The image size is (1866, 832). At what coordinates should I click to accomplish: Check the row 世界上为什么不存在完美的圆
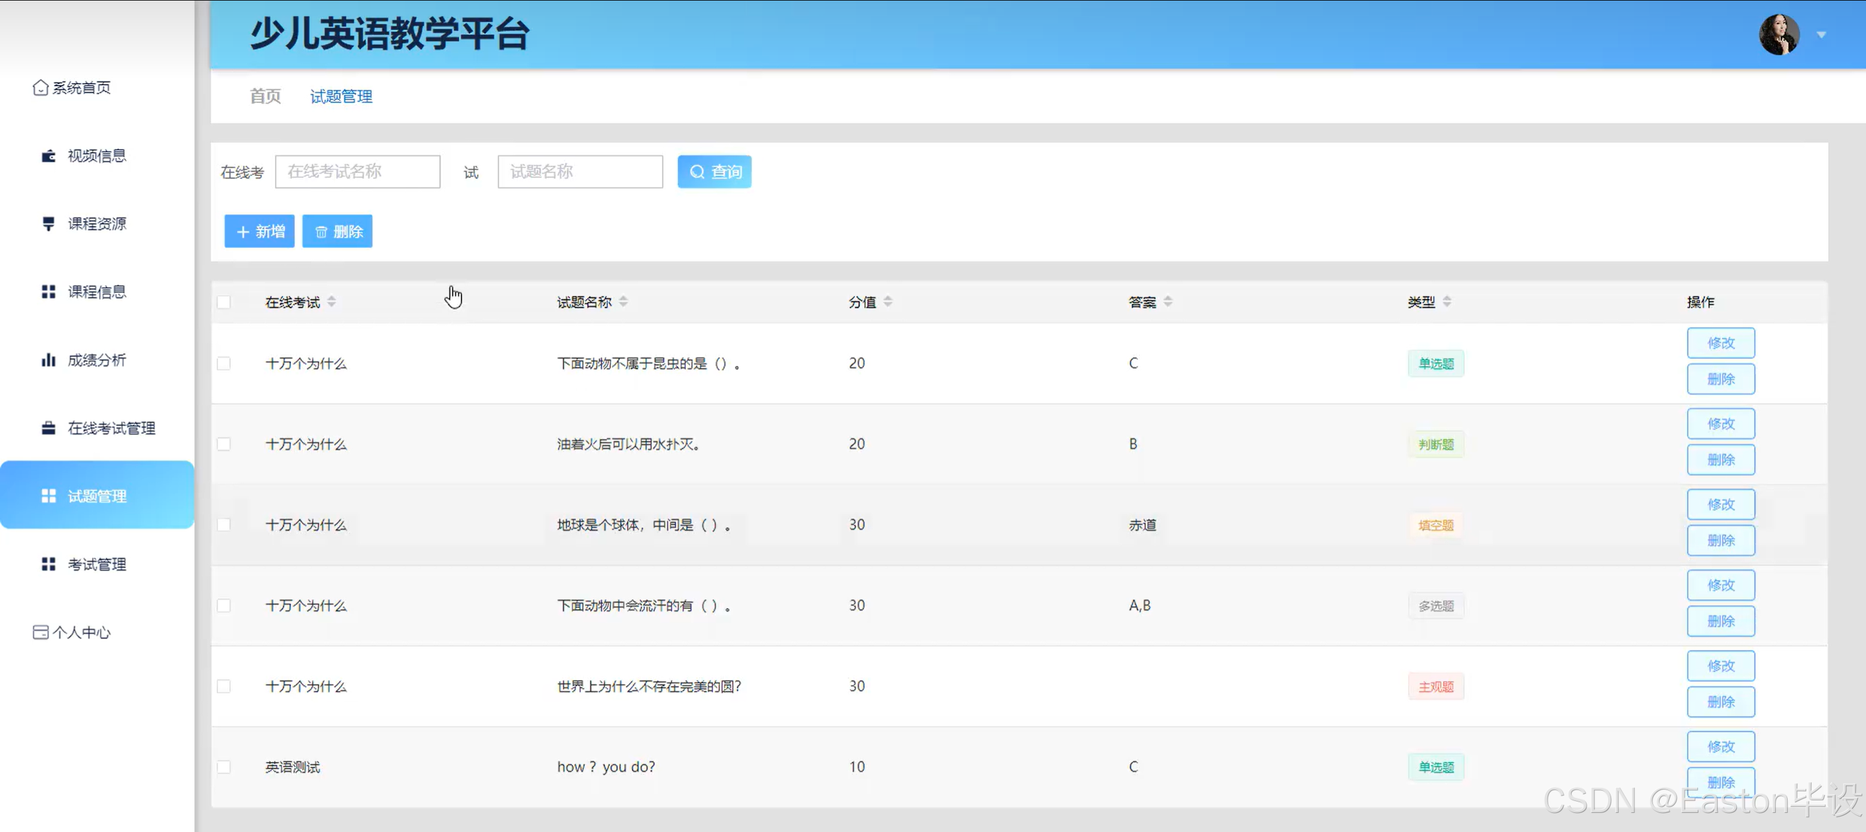[x=224, y=687]
